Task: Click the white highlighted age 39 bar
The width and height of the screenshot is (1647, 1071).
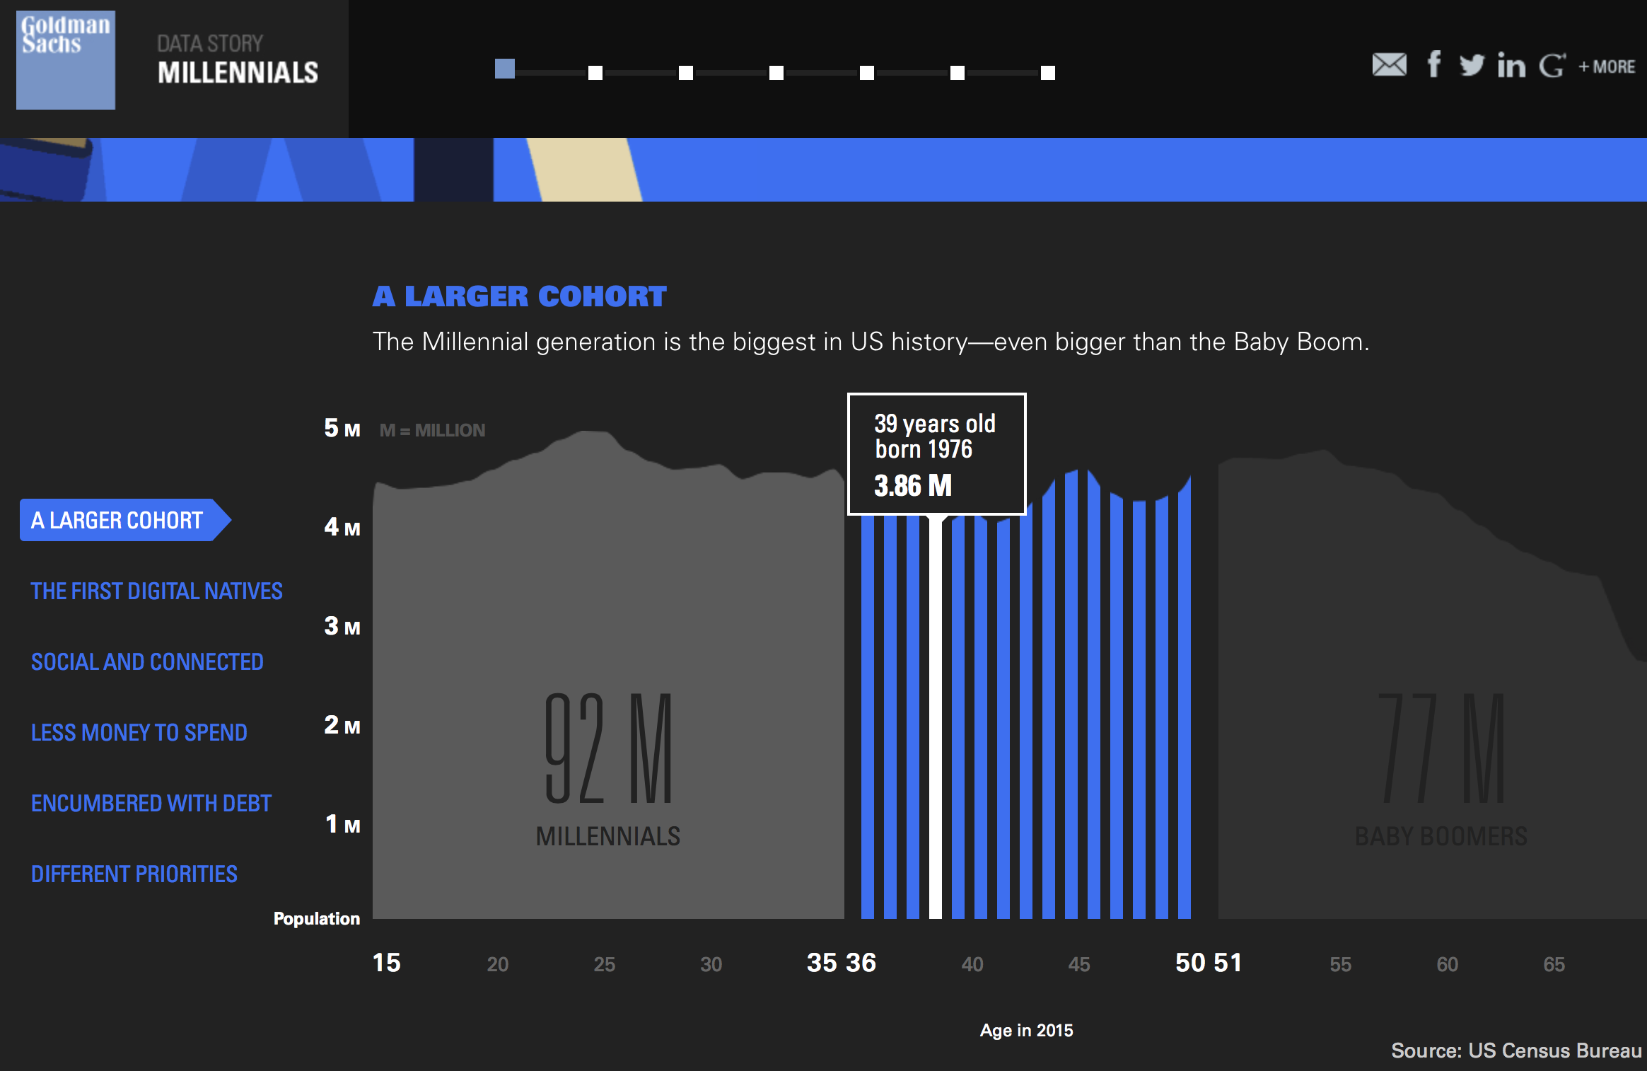Action: click(936, 718)
